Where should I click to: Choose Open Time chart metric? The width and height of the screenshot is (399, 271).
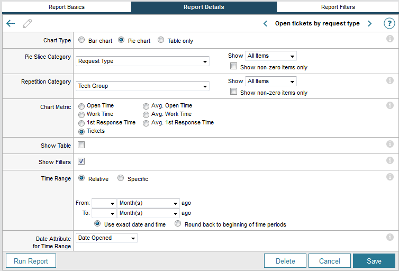click(x=81, y=106)
